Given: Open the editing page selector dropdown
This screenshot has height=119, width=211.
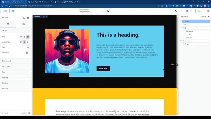Looking at the screenshot, I should (x=92, y=11).
